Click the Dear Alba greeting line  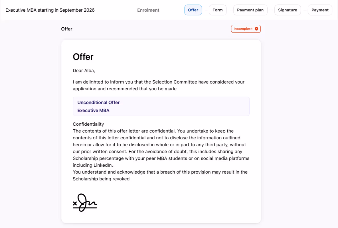[x=84, y=70]
